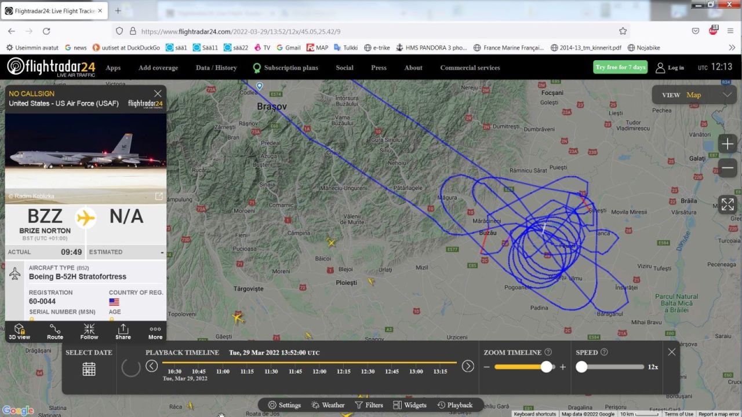Toggle fullscreen map mode
The height and width of the screenshot is (417, 742).
click(728, 204)
